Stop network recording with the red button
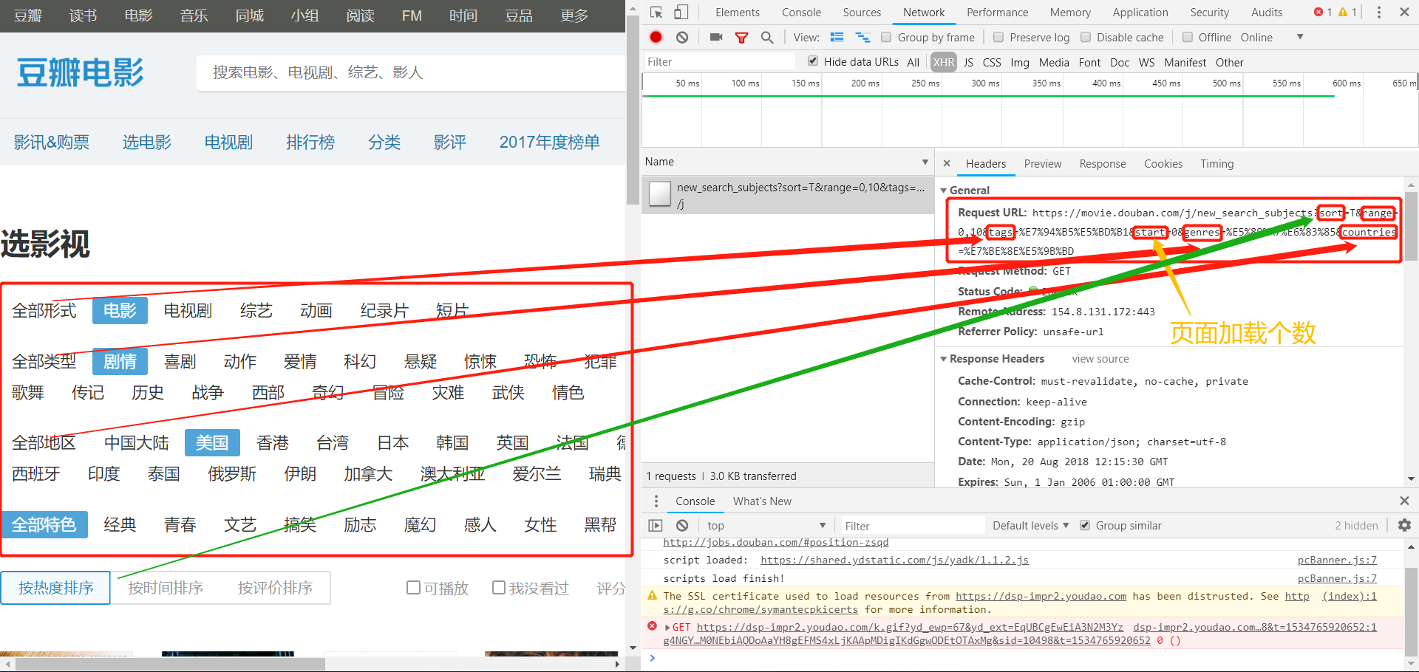Viewport: 1419px width, 672px height. pyautogui.click(x=656, y=37)
